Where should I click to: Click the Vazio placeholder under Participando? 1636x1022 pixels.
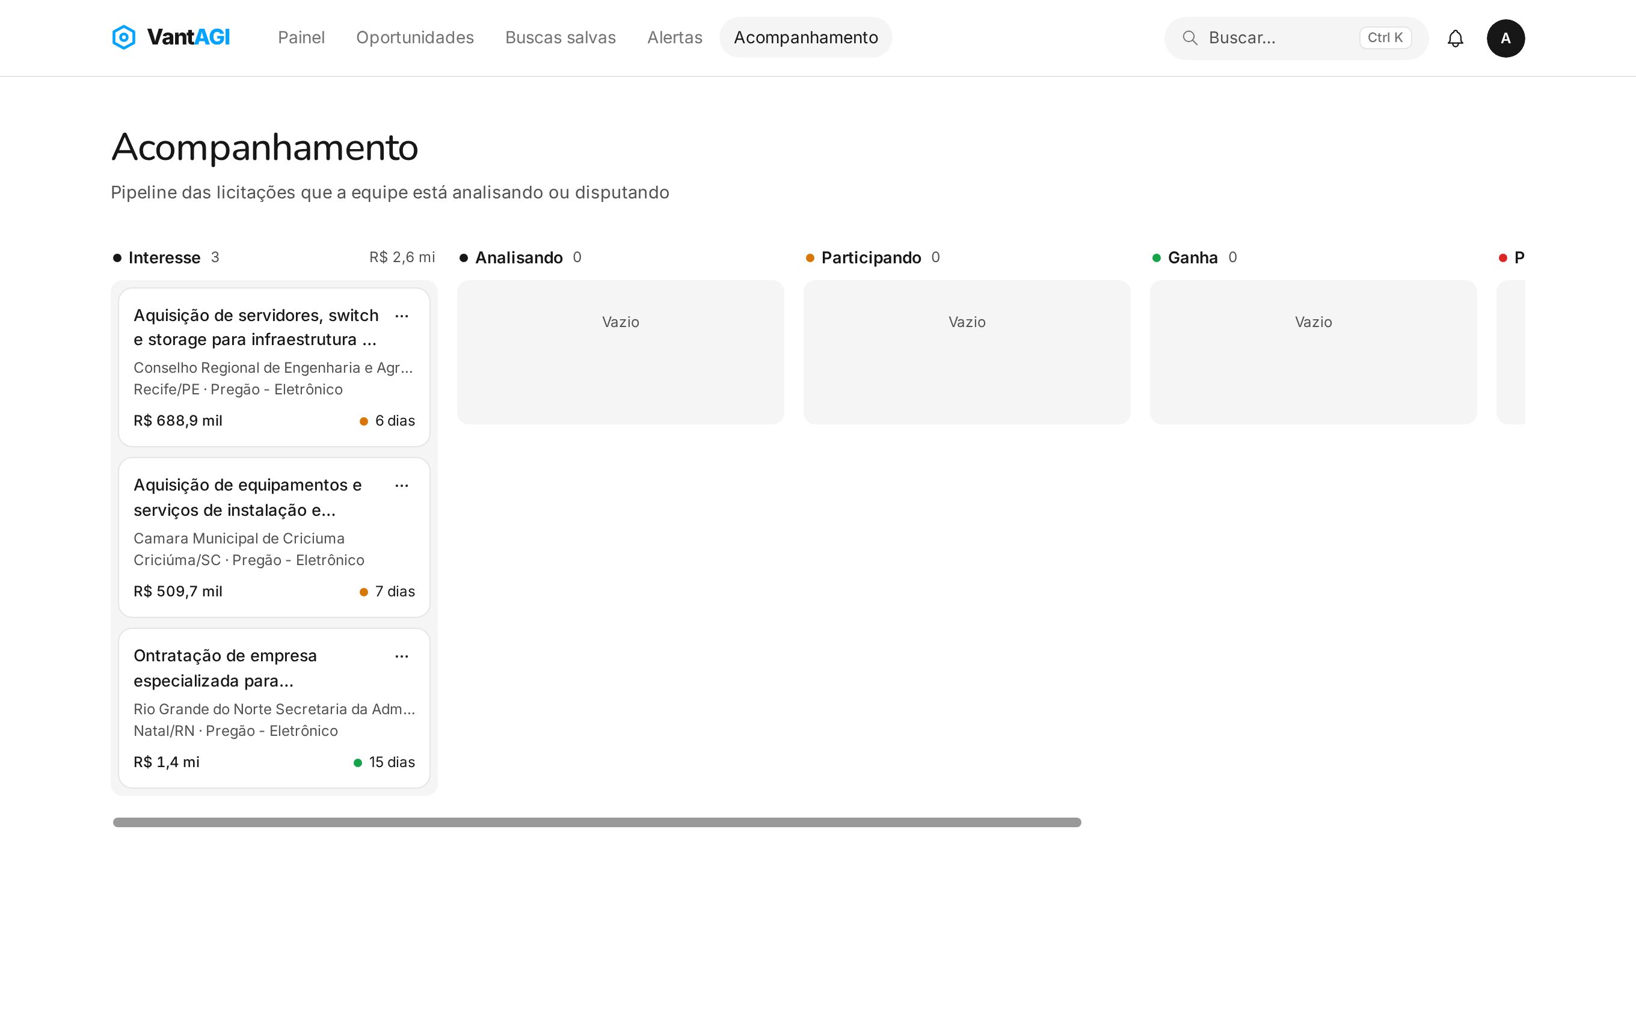pyautogui.click(x=967, y=322)
